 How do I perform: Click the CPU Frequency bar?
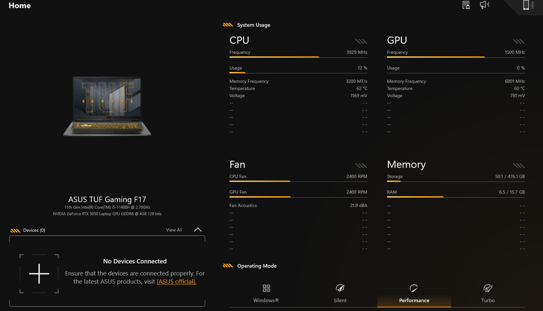[x=298, y=57]
